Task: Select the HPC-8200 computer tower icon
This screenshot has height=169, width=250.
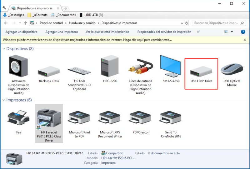Action: coord(110,66)
